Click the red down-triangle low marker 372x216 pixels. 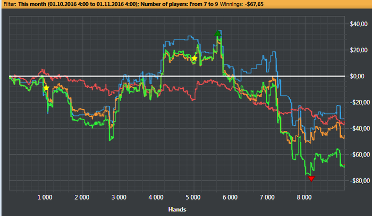click(311, 178)
